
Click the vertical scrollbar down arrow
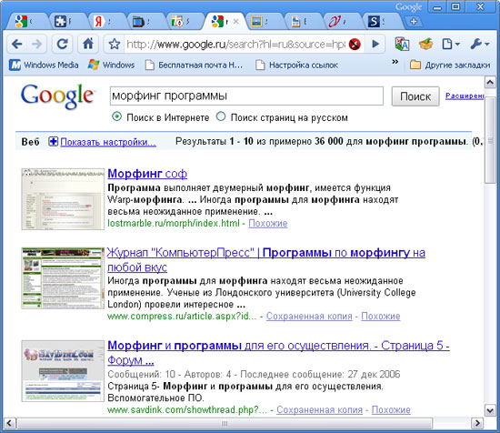pos(490,410)
